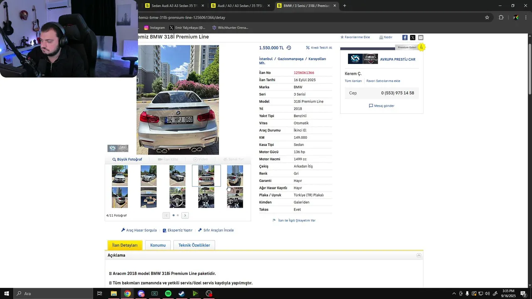Click İlan ile İlgili Şikayetim Var

coord(294,221)
